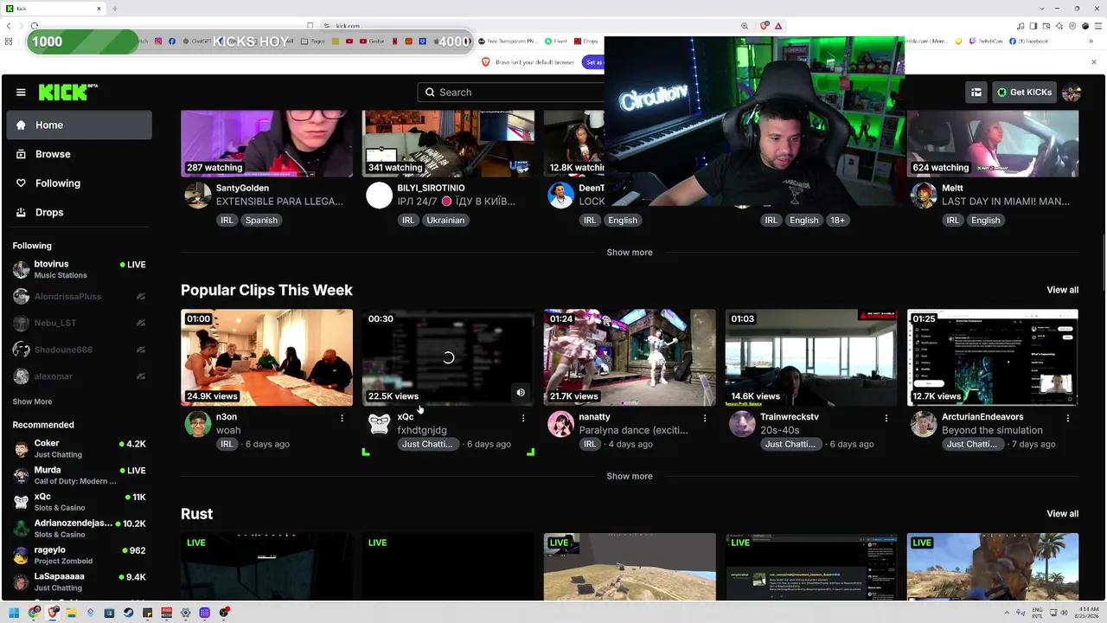Click ArcturianEndeavors avatar under clip
Image resolution: width=1107 pixels, height=623 pixels.
click(x=924, y=424)
